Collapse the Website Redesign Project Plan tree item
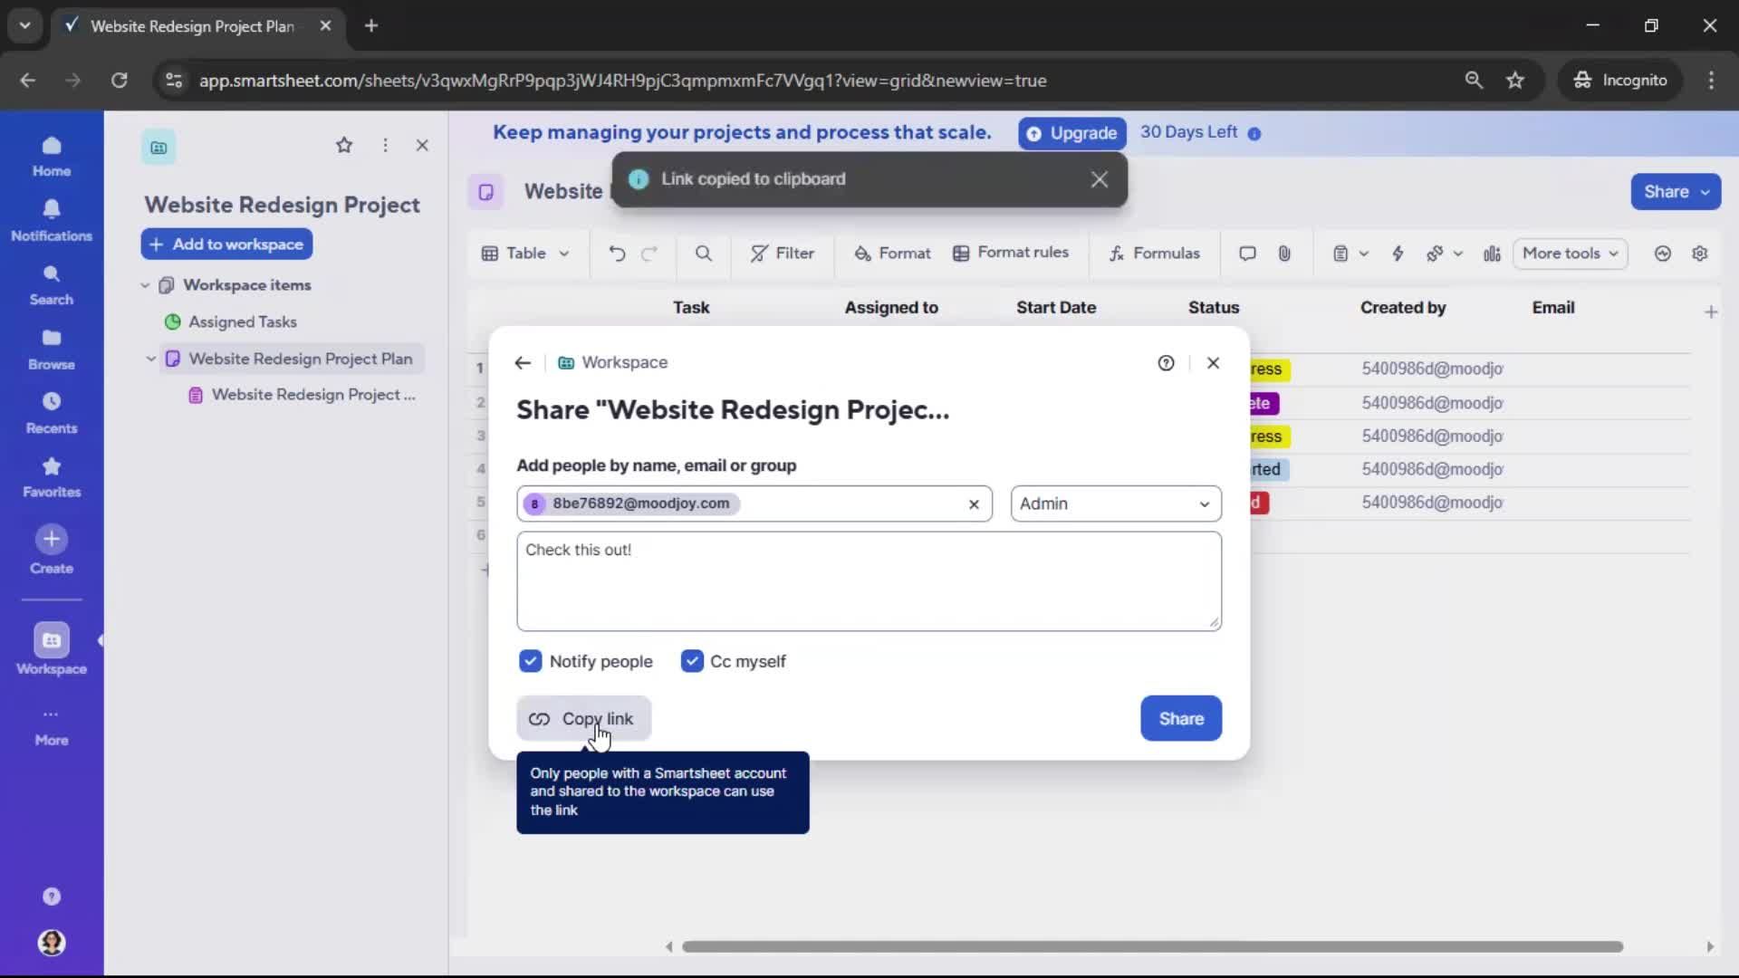1739x978 pixels. coord(151,359)
